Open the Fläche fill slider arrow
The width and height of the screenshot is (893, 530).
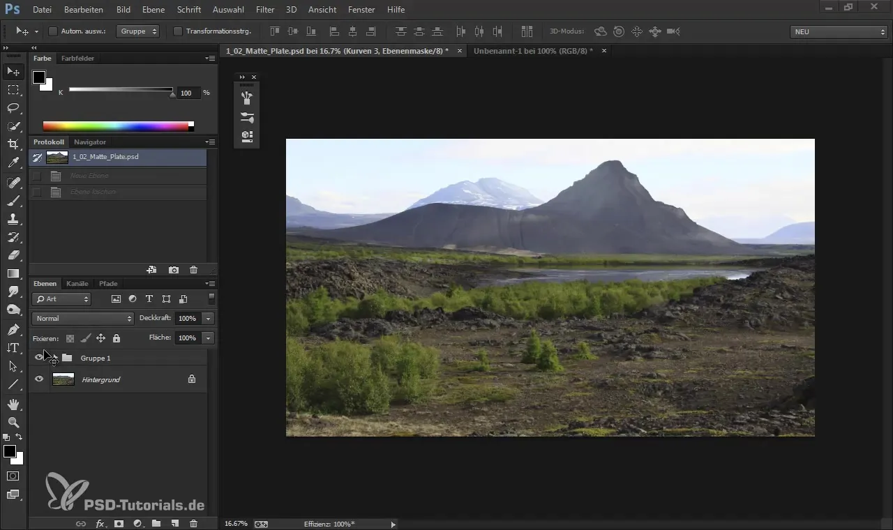click(x=208, y=338)
